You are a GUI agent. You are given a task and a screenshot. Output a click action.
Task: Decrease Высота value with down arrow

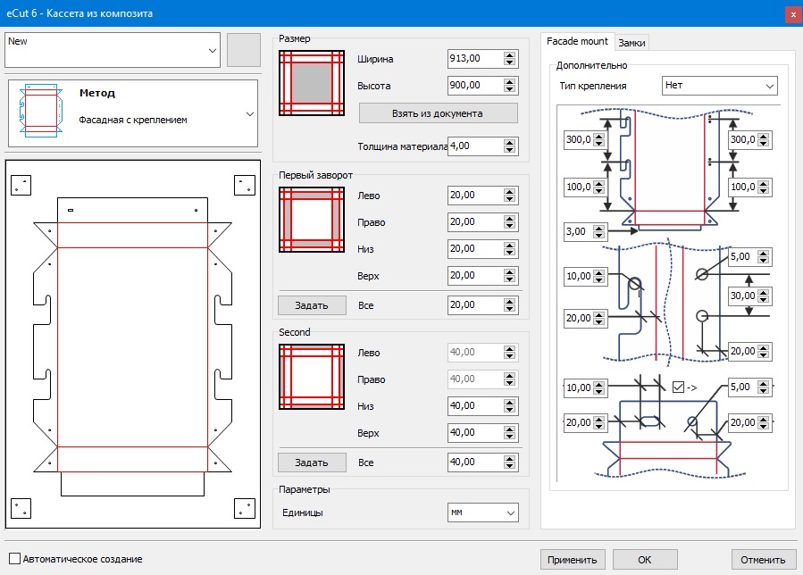click(510, 89)
